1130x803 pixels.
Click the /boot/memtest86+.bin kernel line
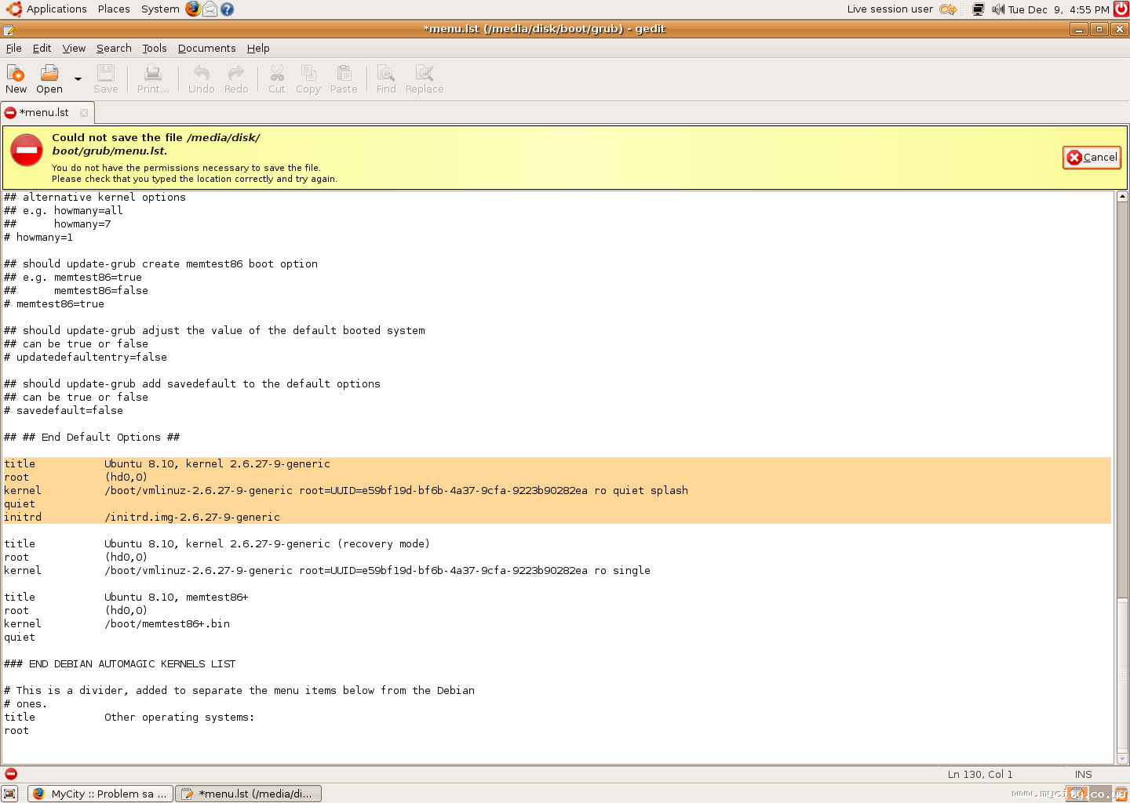click(117, 623)
